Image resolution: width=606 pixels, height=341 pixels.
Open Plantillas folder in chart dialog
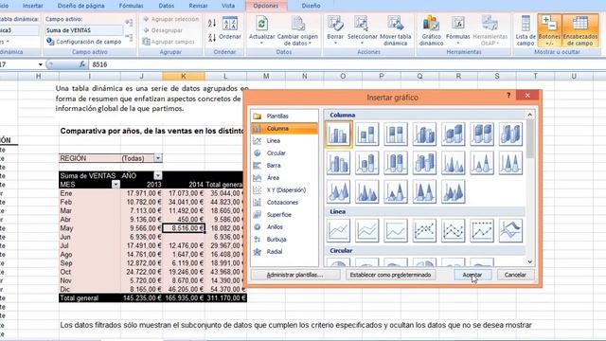point(284,116)
